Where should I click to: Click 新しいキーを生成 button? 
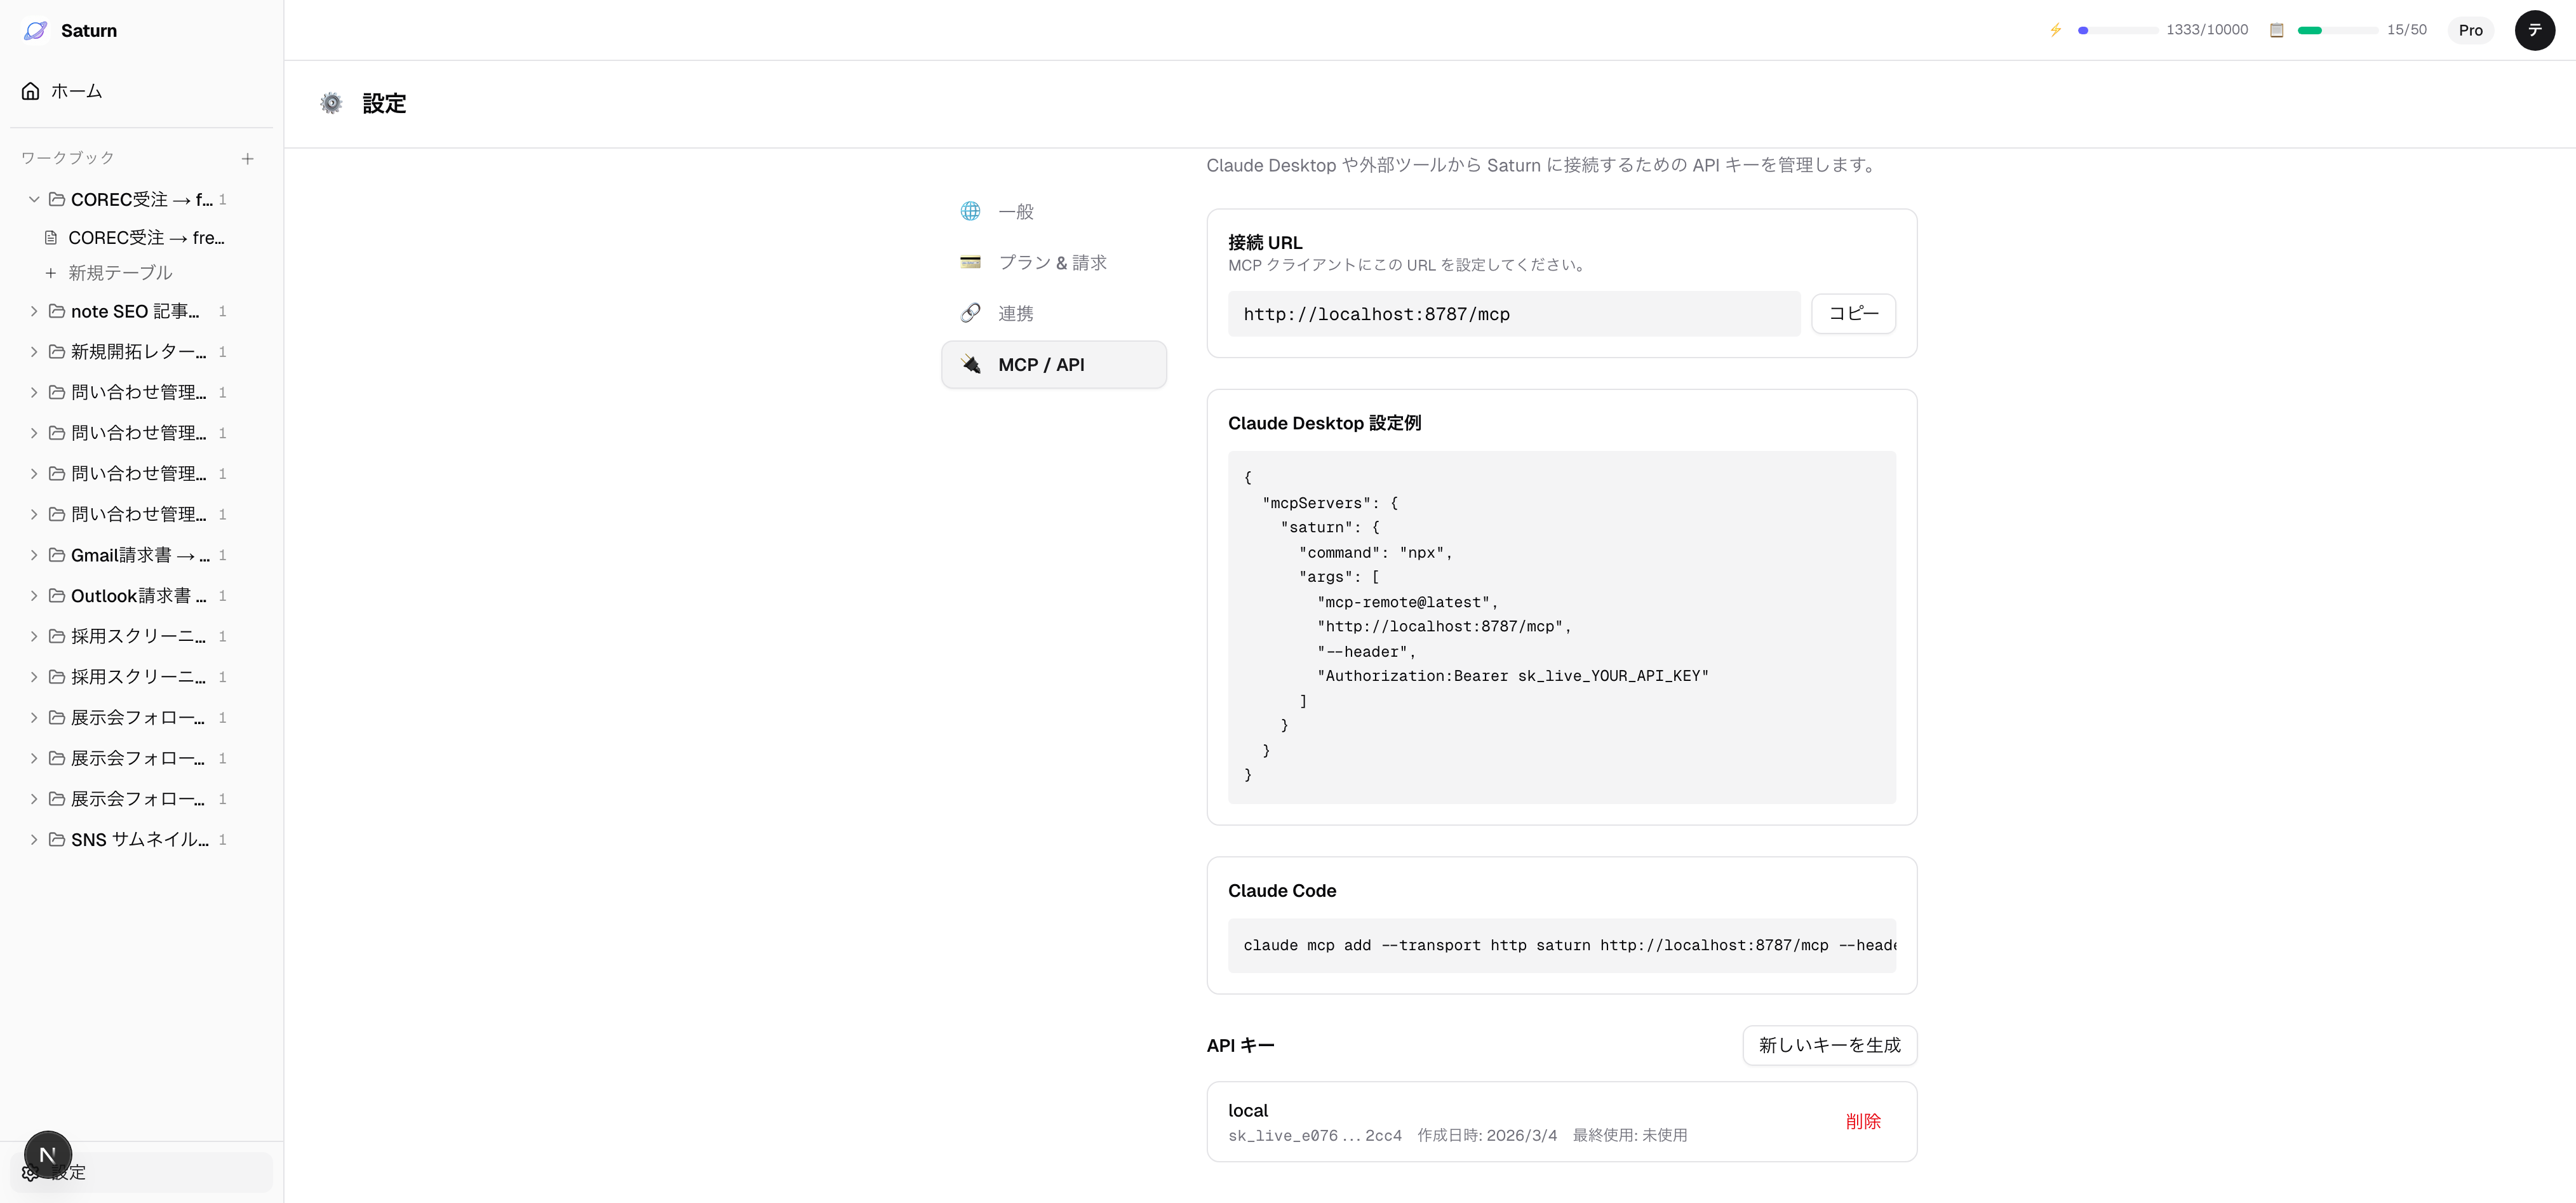[x=1829, y=1045]
